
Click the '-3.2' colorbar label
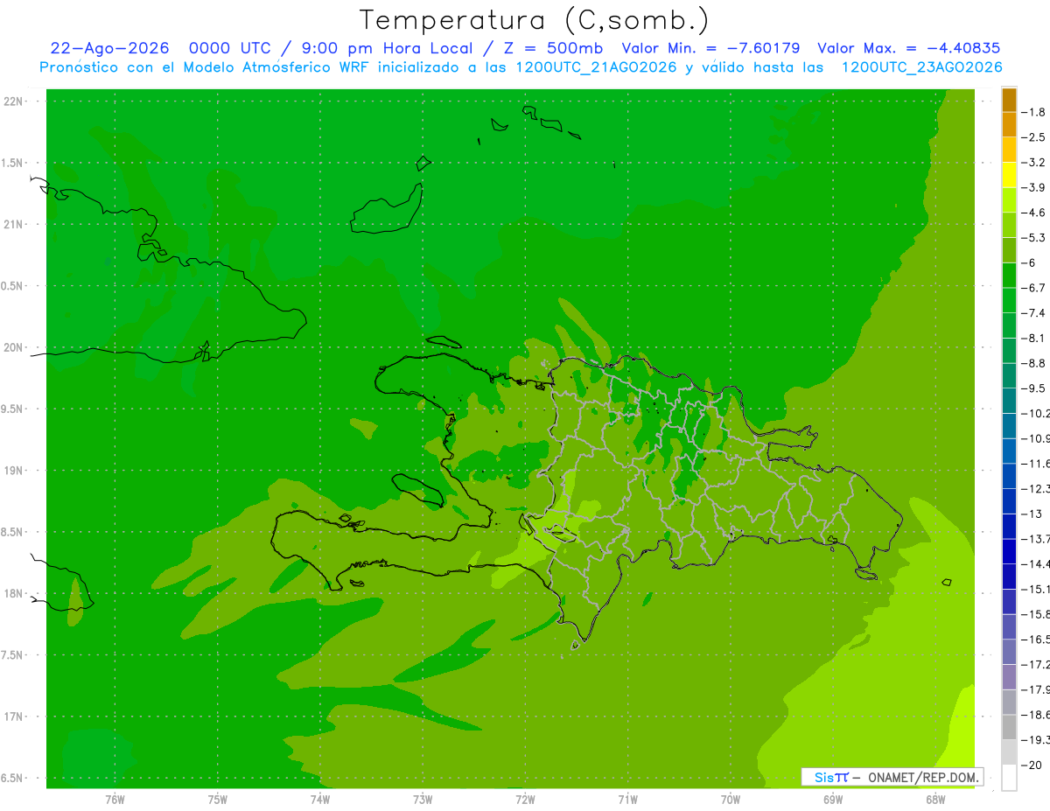coord(1034,163)
